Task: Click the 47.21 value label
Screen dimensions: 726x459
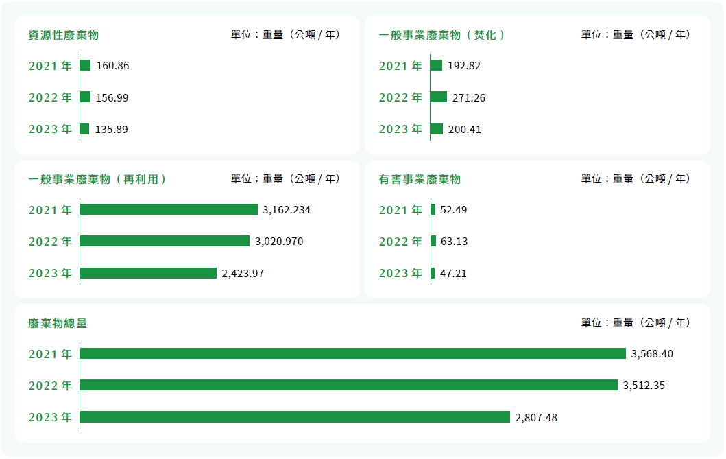Action: [x=453, y=273]
